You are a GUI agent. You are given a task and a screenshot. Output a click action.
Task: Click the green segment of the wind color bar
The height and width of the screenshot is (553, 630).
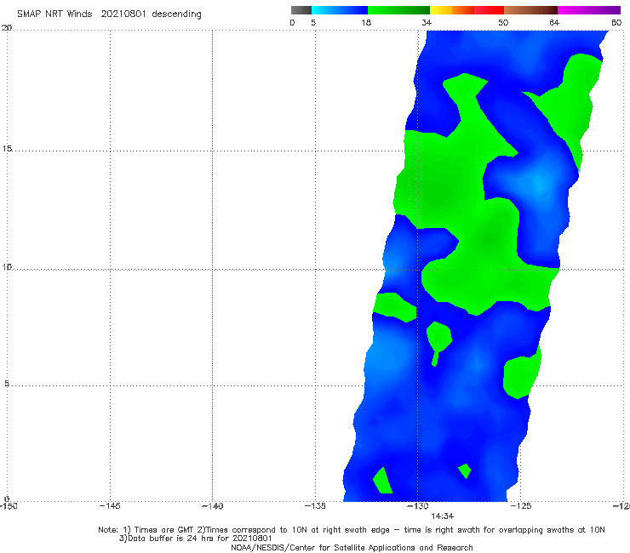pos(398,10)
